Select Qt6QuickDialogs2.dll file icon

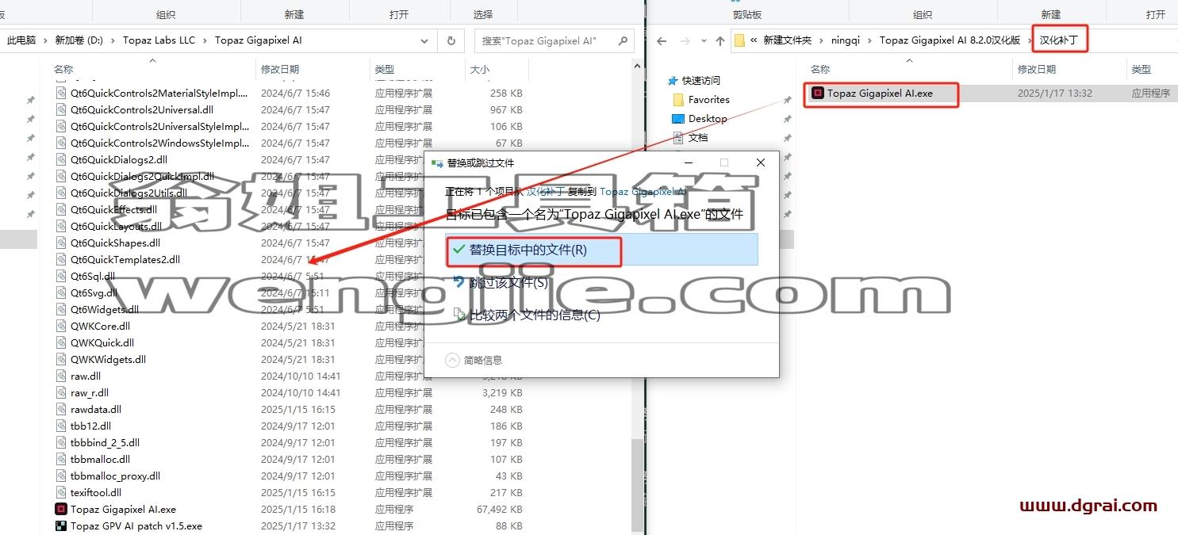tap(61, 159)
